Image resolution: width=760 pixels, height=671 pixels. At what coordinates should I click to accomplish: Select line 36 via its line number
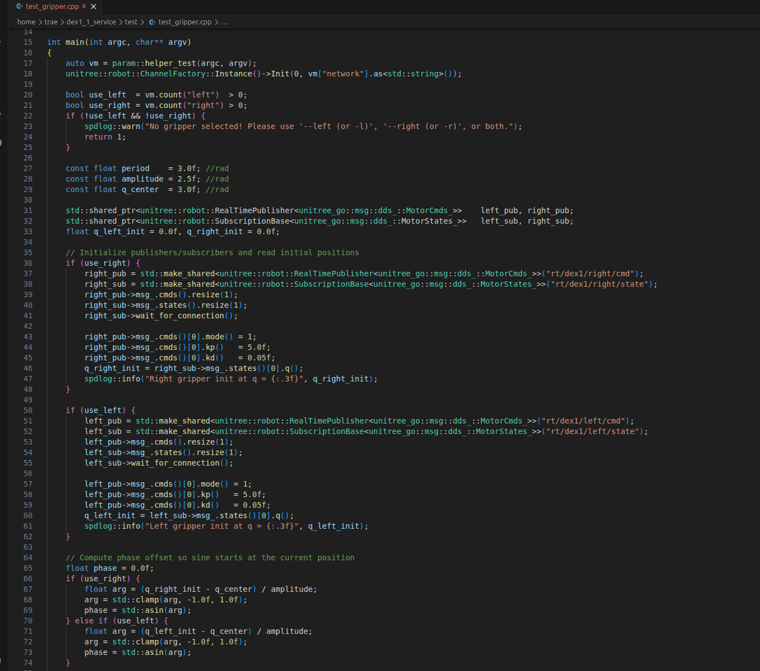coord(28,263)
